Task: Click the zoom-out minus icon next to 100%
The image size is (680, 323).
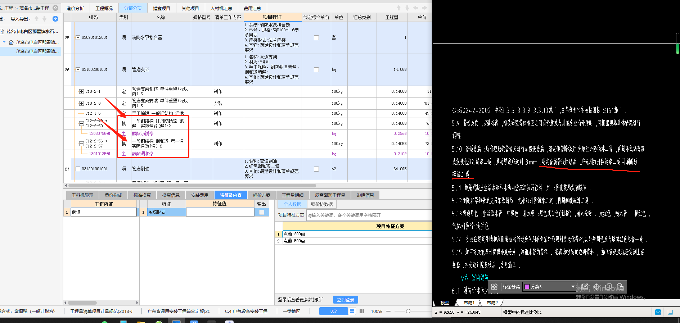Action: [x=388, y=311]
